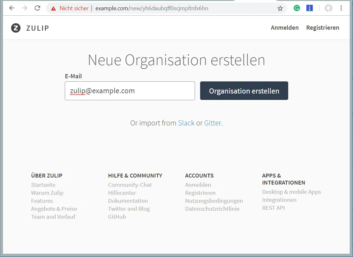The image size is (353, 257).
Task: Click the browser back arrow
Action: tap(12, 8)
